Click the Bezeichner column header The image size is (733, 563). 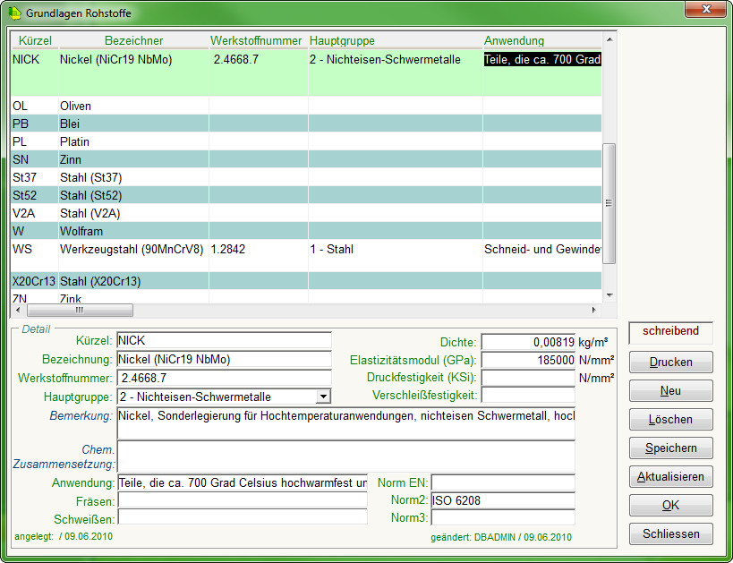pos(133,40)
